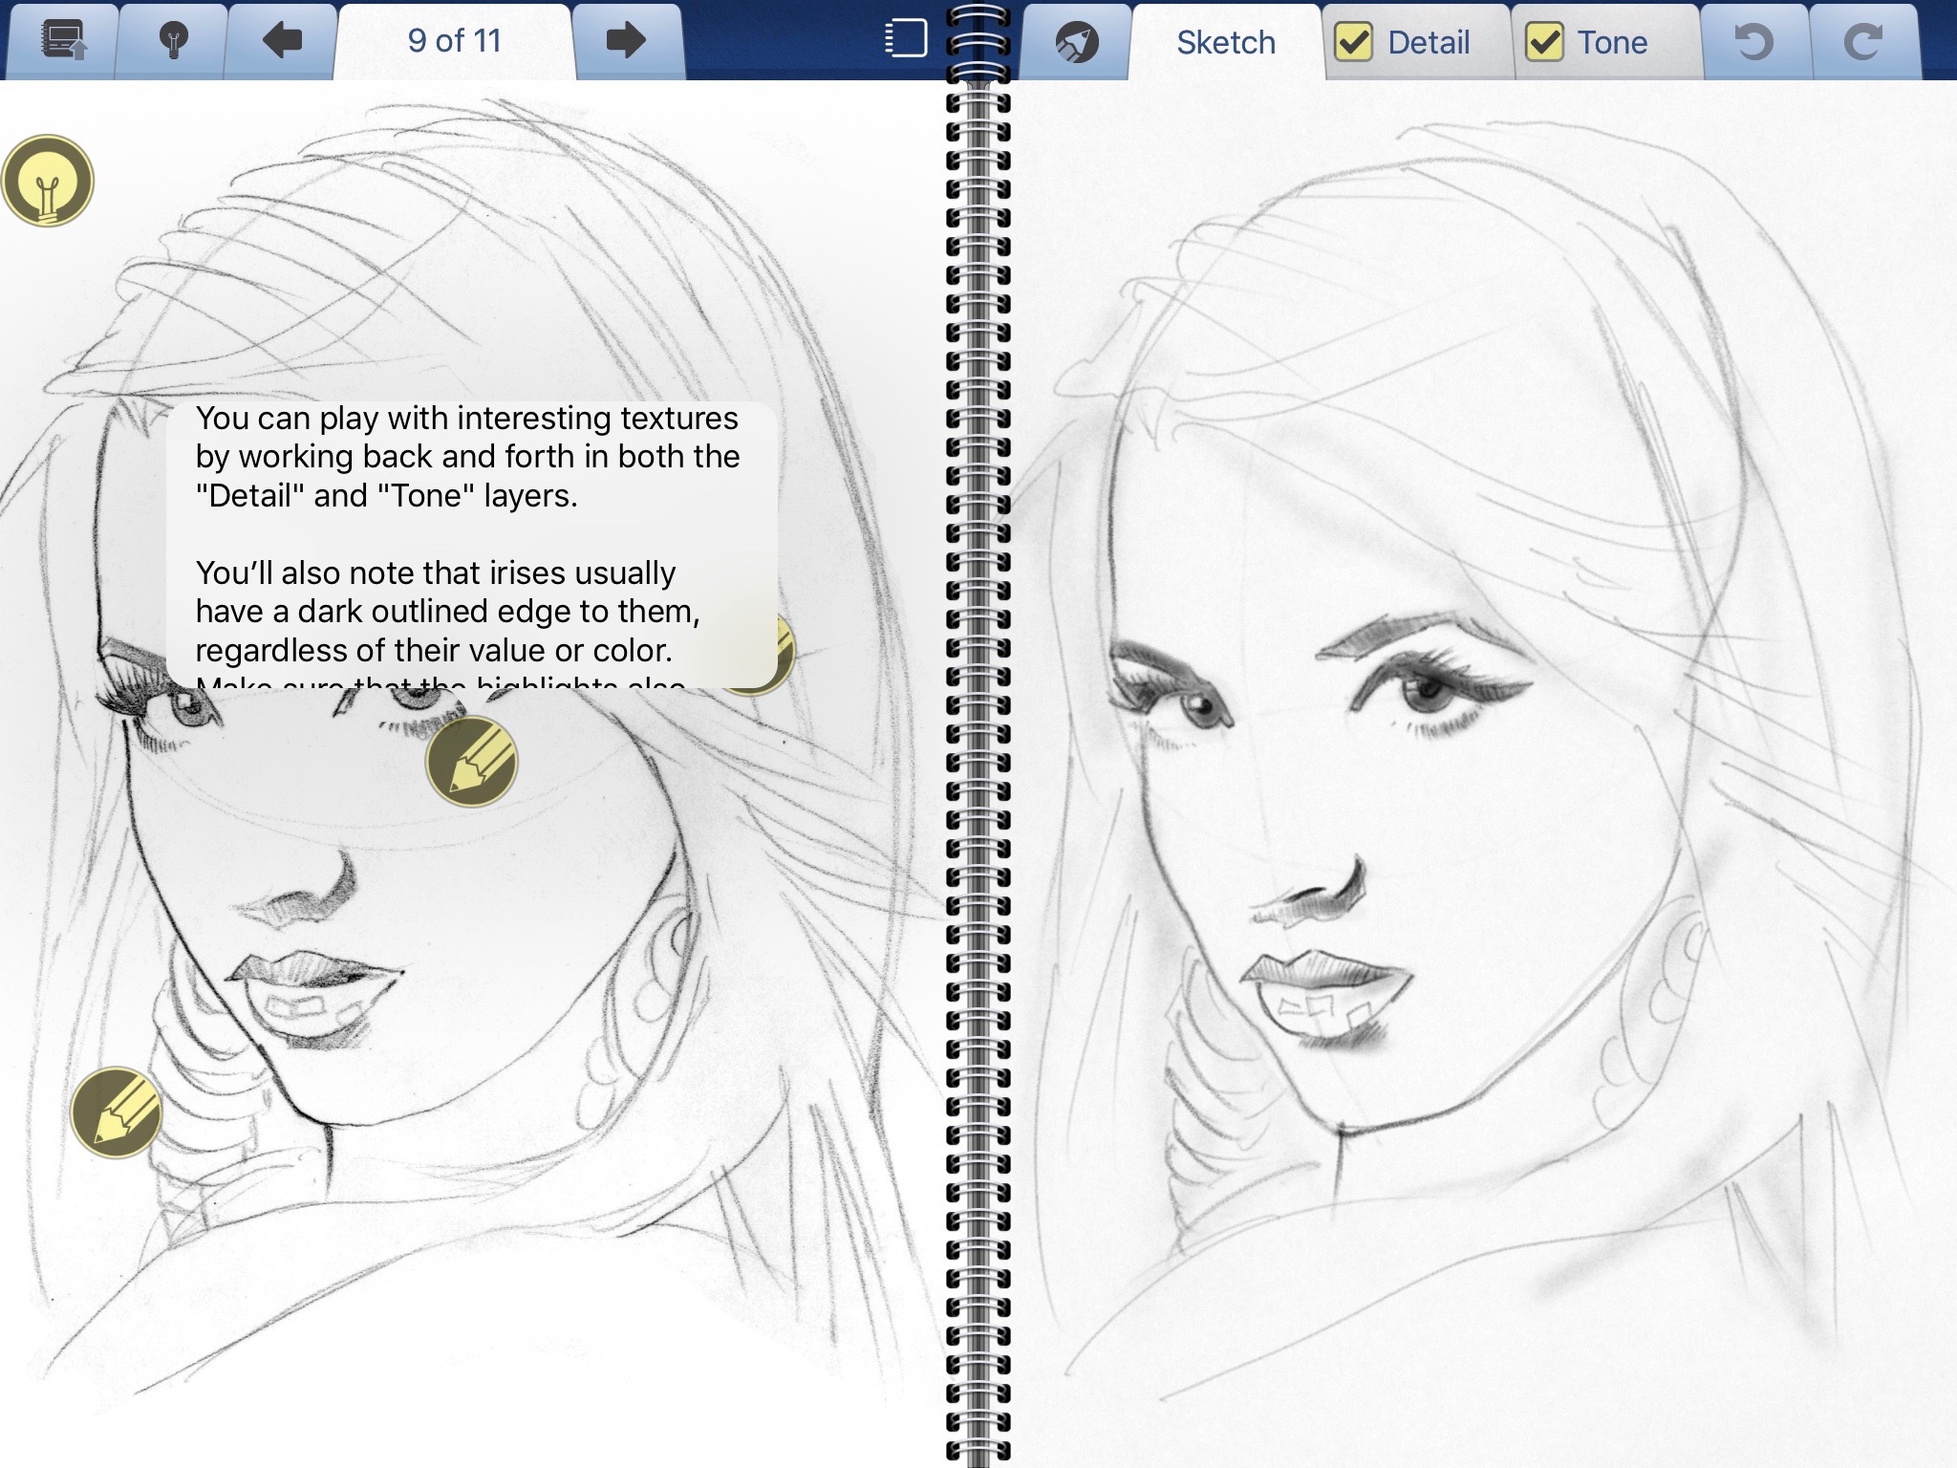Toggle the Tone layer checkbox

[x=1541, y=42]
